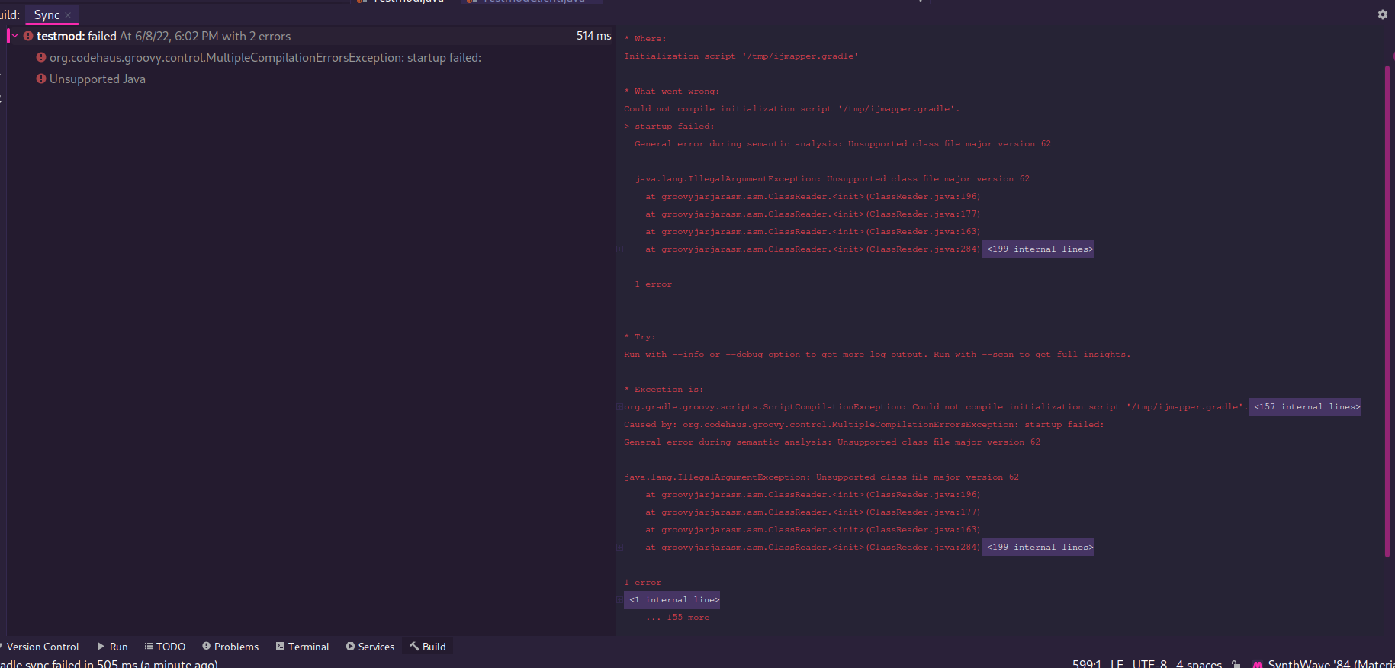Open the 4 spaces indent selector
This screenshot has width=1395, height=668.
[1199, 664]
